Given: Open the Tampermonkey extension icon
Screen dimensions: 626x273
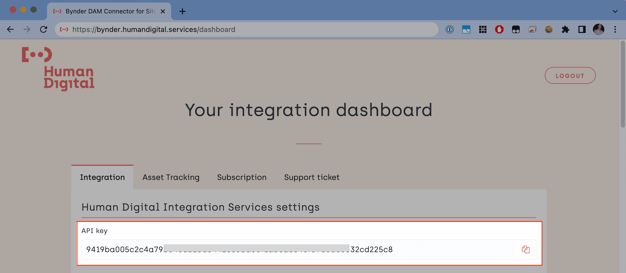Looking at the screenshot, I should coord(516,29).
